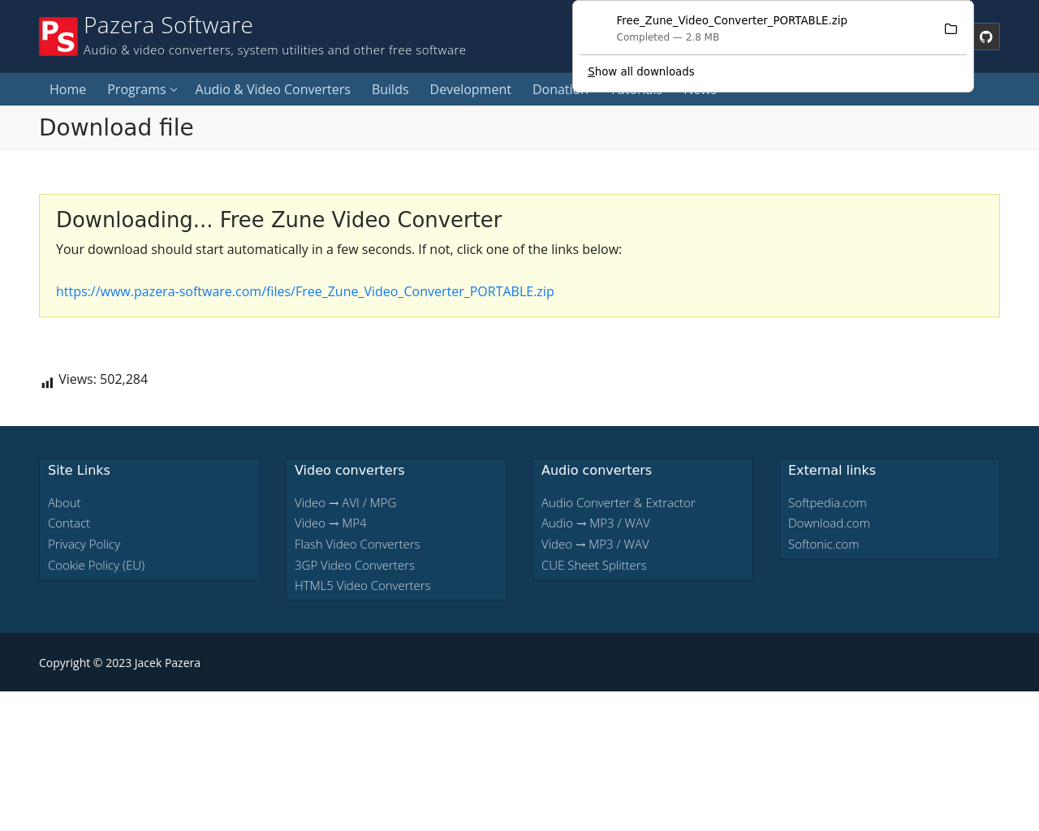The width and height of the screenshot is (1039, 831).
Task: Click the Audio converters heading
Action: [x=596, y=470]
